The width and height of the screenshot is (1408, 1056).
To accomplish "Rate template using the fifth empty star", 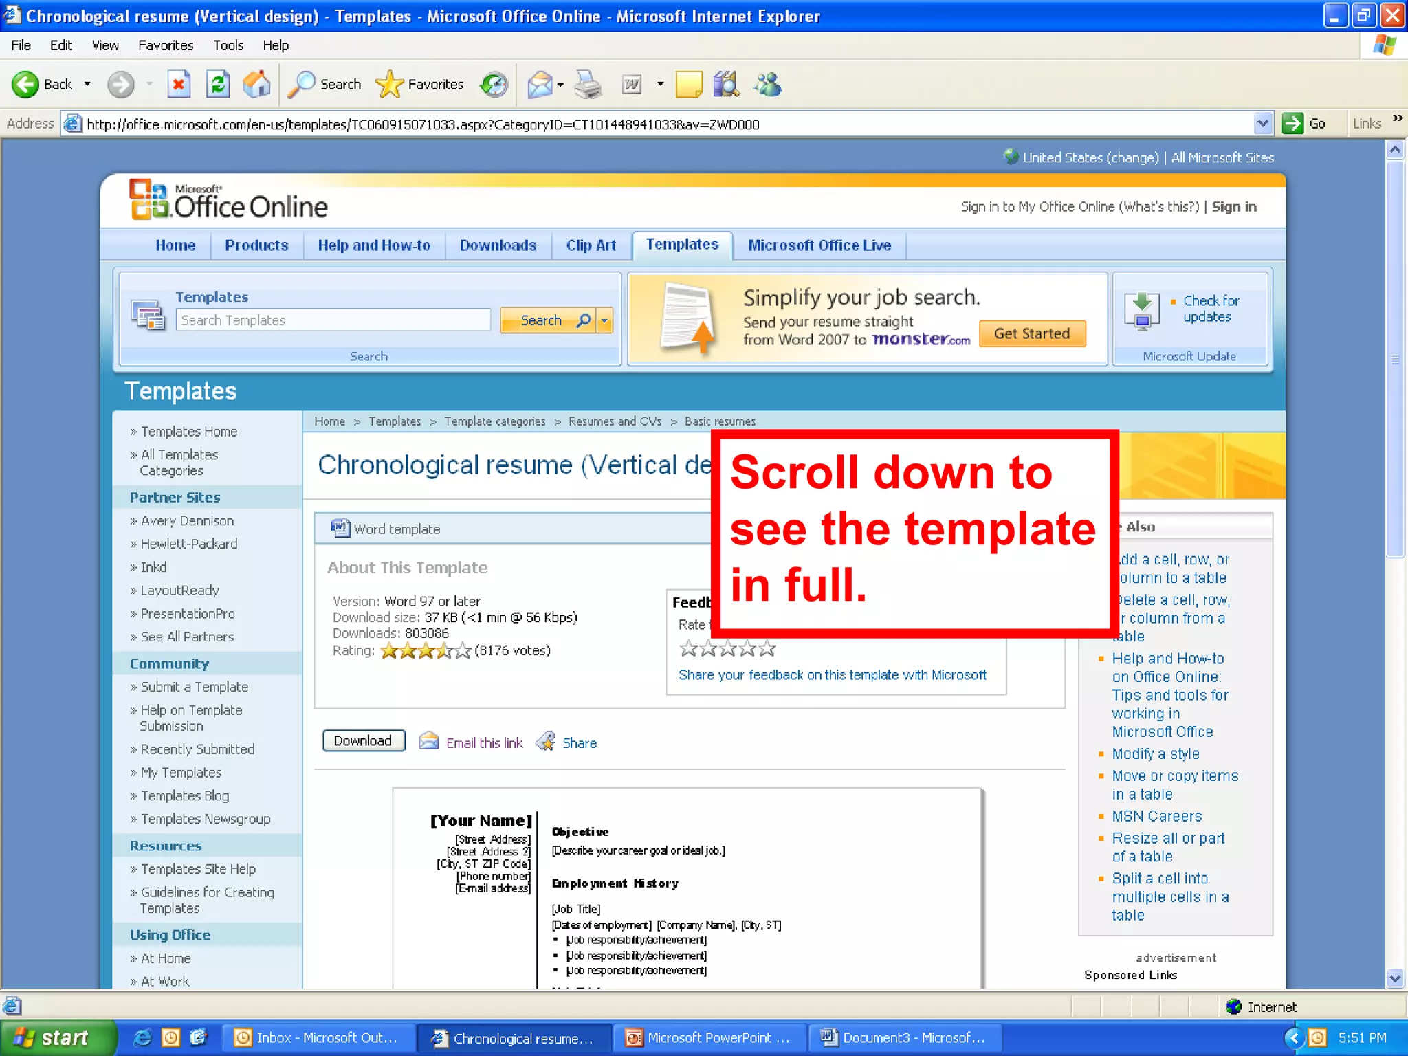I will point(768,648).
